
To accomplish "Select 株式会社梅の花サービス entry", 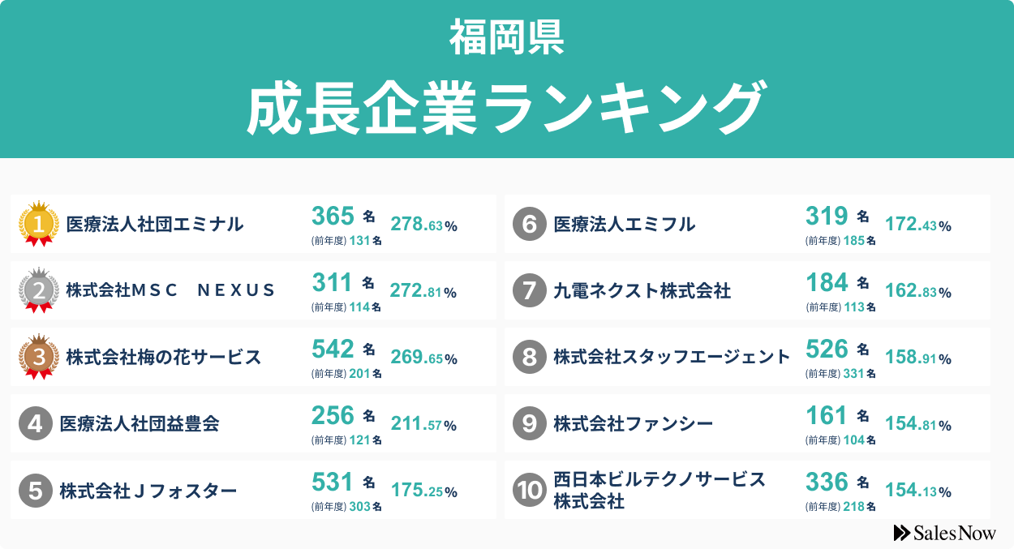I will pyautogui.click(x=163, y=357).
